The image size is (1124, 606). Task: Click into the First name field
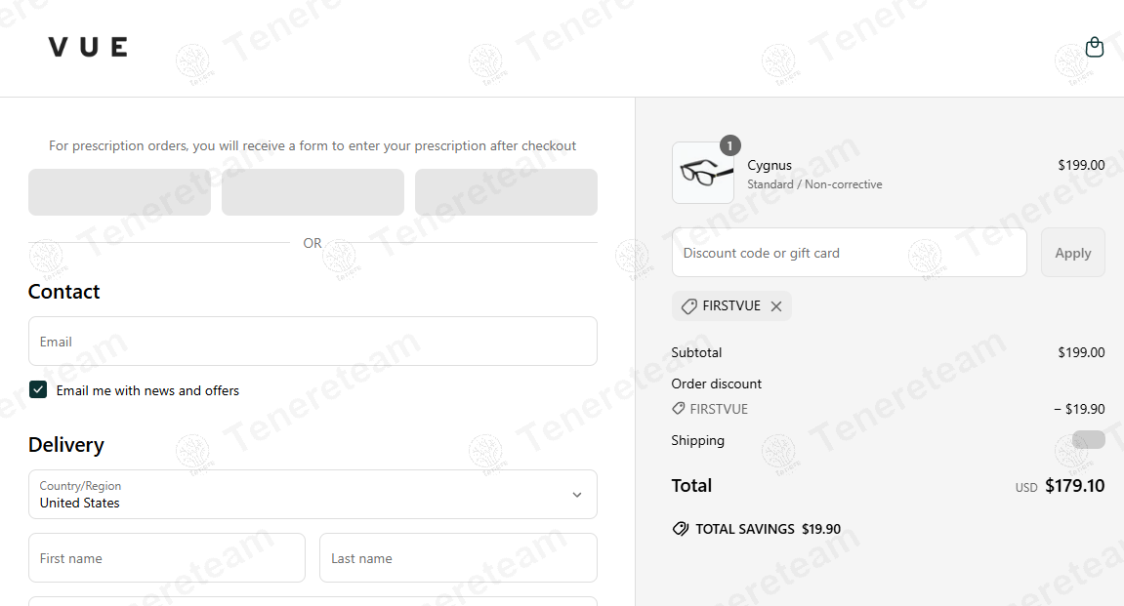[167, 558]
